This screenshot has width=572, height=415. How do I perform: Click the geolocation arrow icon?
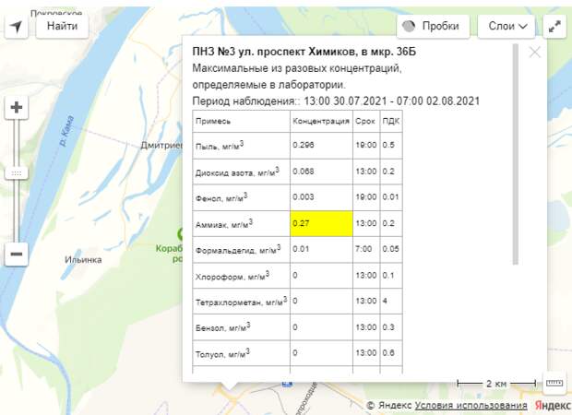coord(17,27)
